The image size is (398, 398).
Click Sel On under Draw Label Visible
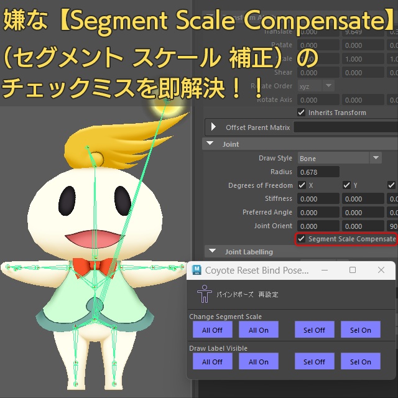(x=361, y=361)
